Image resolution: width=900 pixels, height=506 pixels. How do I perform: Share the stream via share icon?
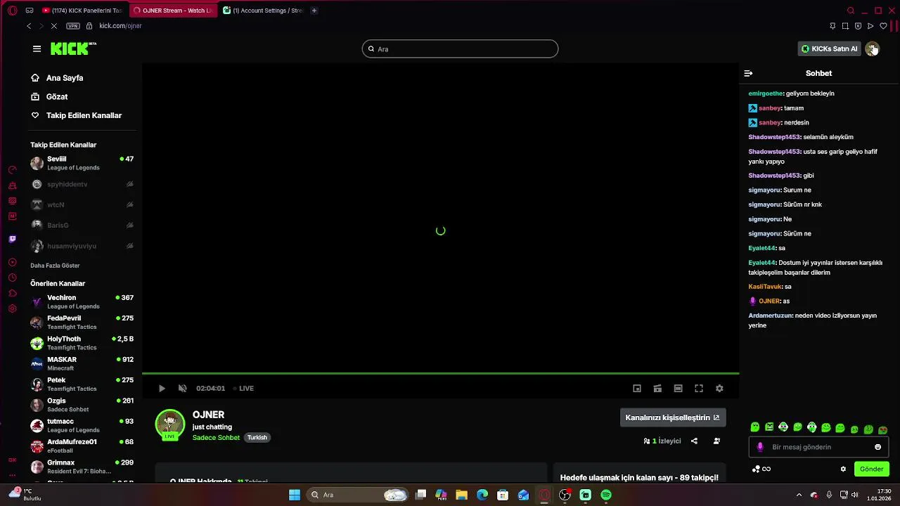click(694, 441)
